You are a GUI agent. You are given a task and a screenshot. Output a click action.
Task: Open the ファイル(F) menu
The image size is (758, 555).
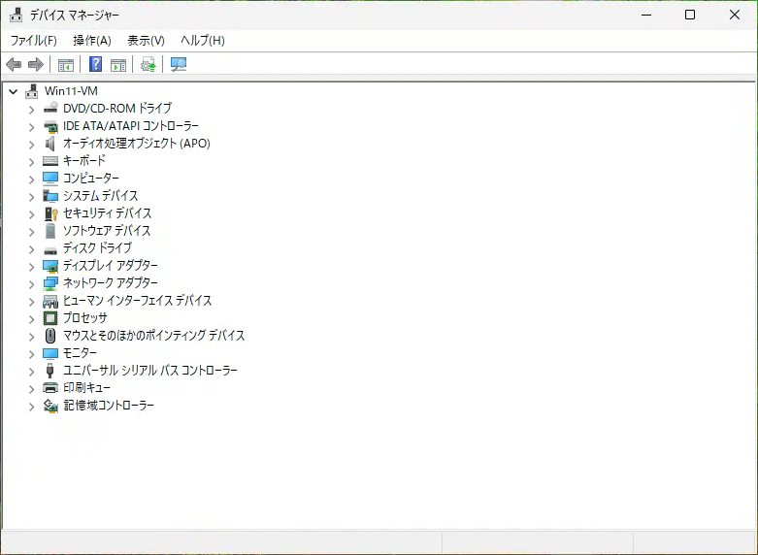(33, 41)
